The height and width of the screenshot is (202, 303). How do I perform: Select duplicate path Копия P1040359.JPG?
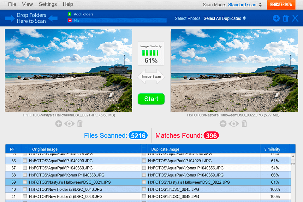click(x=186, y=175)
